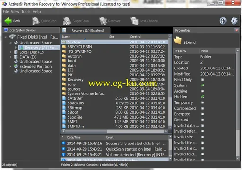
Task: Expand Local Disk (C:) node arrow
Action: point(10,52)
